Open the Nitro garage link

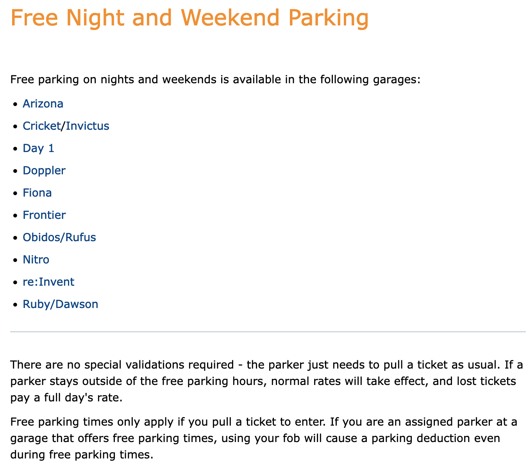[36, 260]
